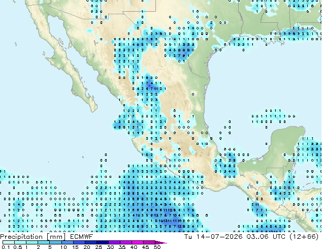Click the '25' legend scale label
The image size is (322, 249).
[x=99, y=247]
